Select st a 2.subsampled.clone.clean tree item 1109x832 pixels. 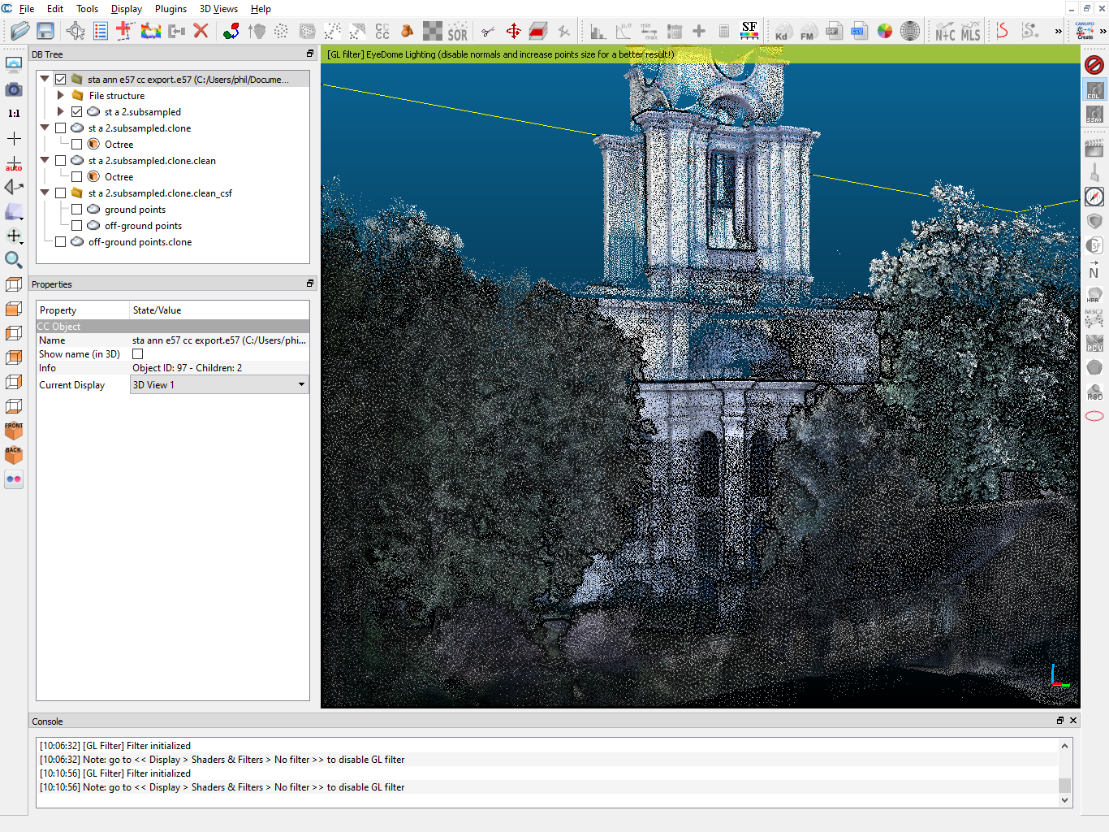tap(152, 161)
